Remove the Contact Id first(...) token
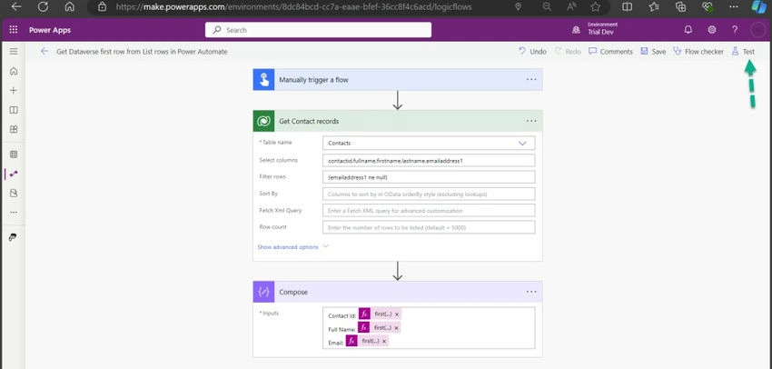 (397, 314)
